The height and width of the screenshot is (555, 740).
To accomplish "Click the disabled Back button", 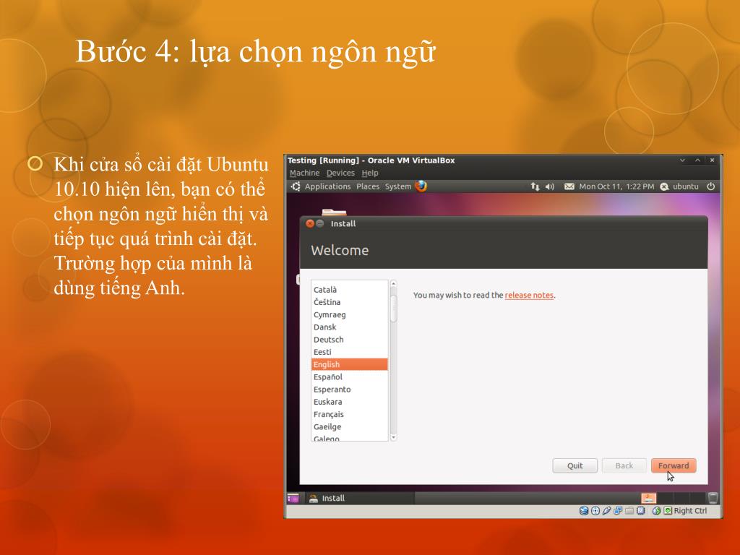I will click(624, 465).
